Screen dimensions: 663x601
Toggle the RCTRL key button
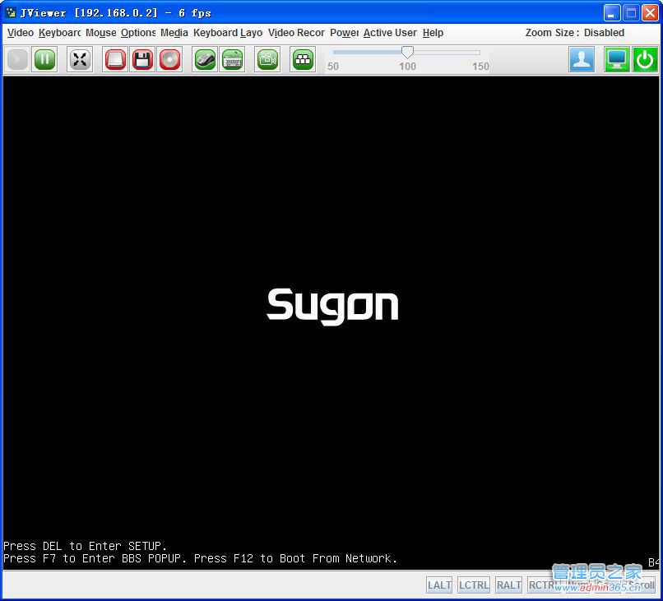tap(543, 585)
